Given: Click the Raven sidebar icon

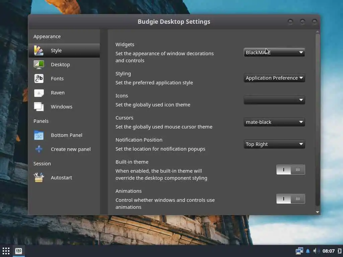Looking at the screenshot, I should coord(39,93).
